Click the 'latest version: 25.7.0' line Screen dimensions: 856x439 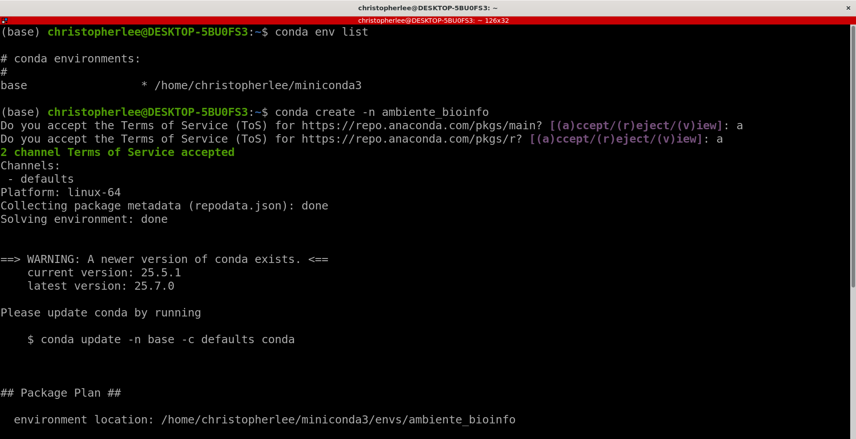click(x=101, y=286)
